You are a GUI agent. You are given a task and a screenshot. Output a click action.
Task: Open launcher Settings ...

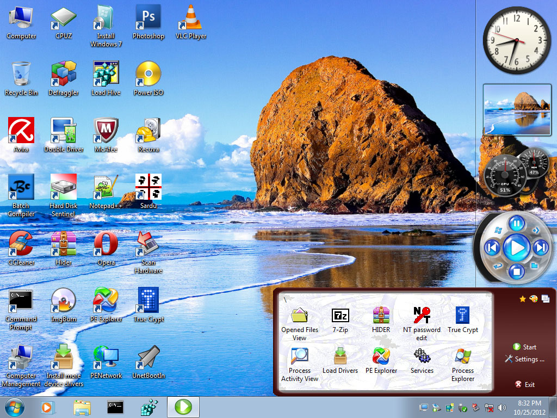coord(524,359)
